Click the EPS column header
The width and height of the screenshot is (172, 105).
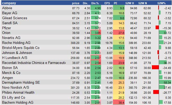(107, 3)
